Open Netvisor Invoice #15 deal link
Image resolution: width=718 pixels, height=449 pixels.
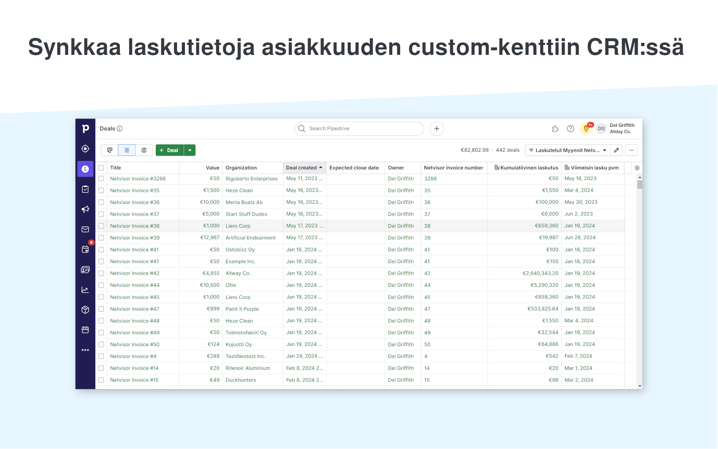point(134,380)
